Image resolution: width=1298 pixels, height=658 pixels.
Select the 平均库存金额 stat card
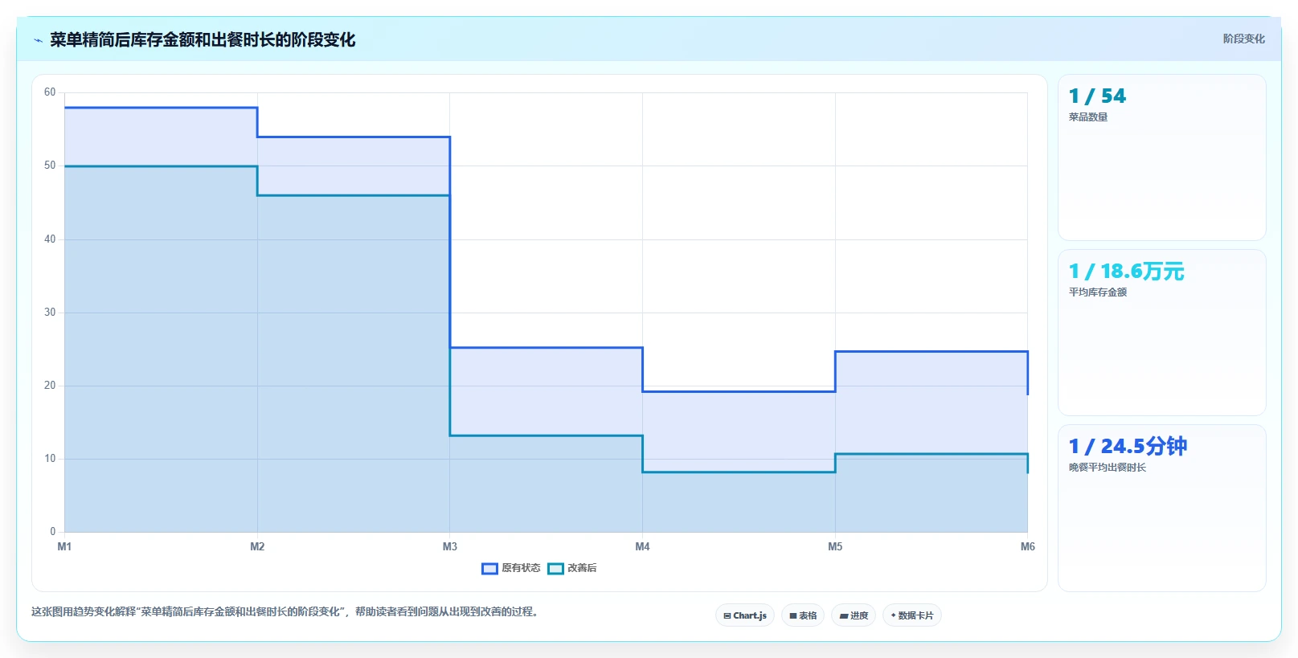pyautogui.click(x=1161, y=333)
